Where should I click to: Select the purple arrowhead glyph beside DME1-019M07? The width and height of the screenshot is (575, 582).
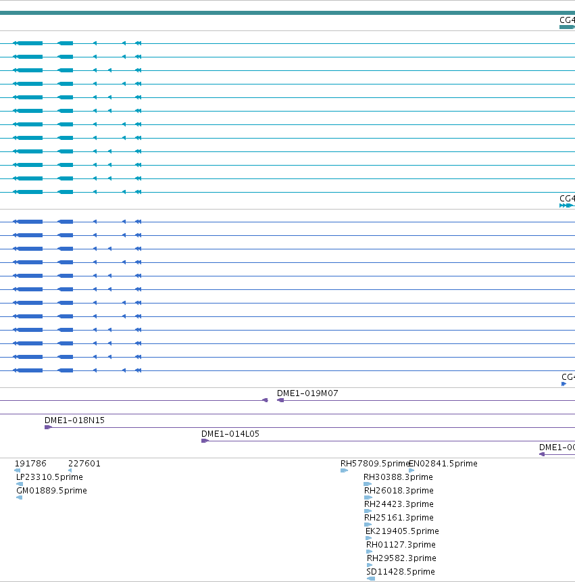coord(280,400)
